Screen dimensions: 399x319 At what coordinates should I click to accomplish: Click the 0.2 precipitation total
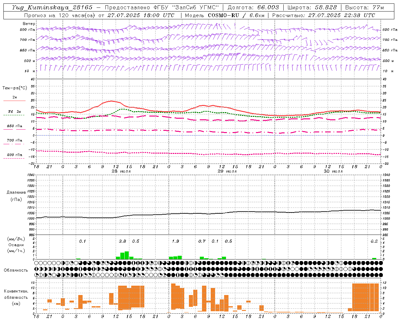click(x=374, y=241)
